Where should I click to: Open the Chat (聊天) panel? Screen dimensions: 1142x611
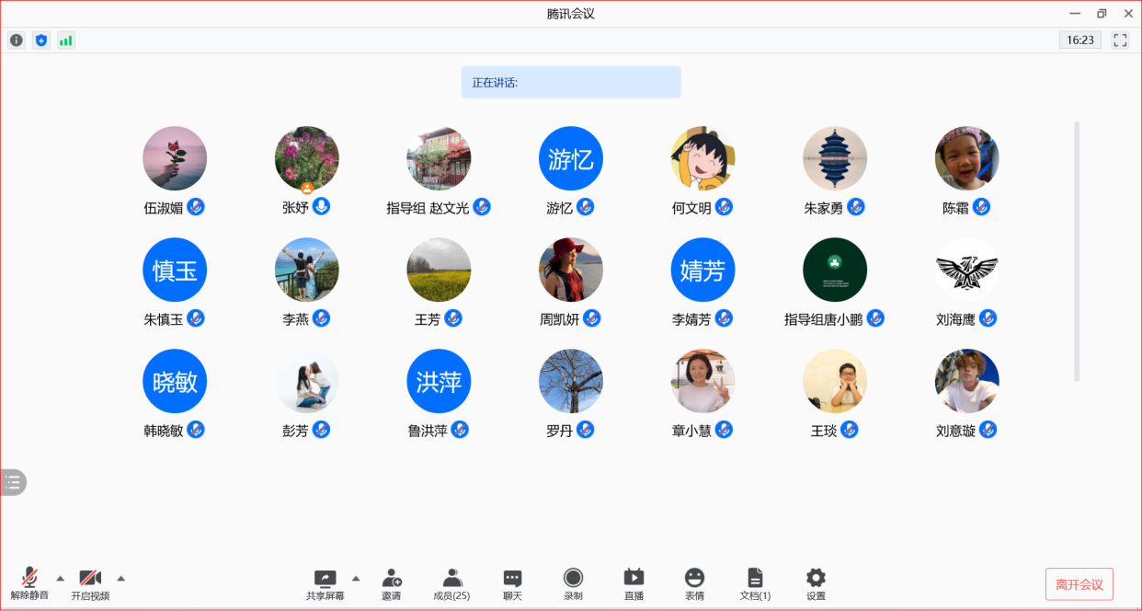coord(512,583)
